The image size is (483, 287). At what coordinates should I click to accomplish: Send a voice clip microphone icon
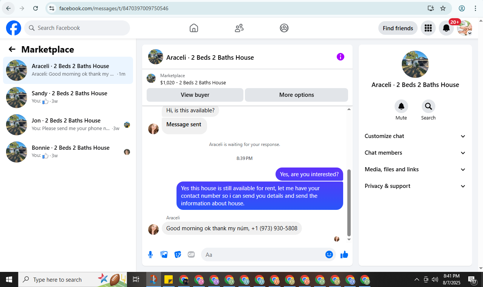click(150, 254)
